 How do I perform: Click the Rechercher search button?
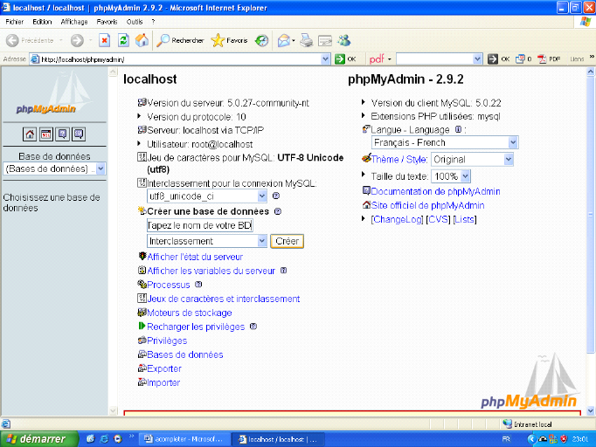[x=181, y=40]
